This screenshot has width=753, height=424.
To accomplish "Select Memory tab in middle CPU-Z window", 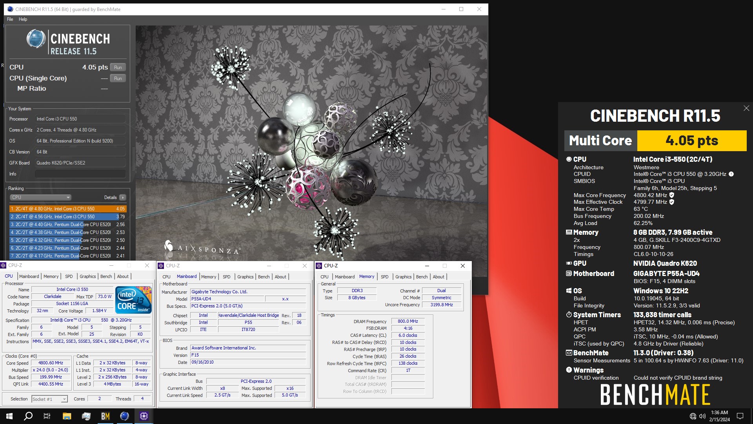I will tap(209, 277).
